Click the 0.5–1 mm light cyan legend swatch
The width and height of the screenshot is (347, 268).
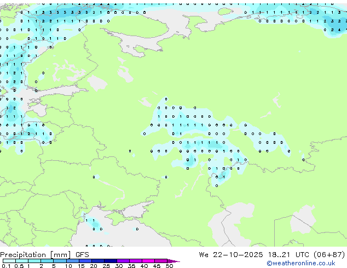(x=22, y=261)
